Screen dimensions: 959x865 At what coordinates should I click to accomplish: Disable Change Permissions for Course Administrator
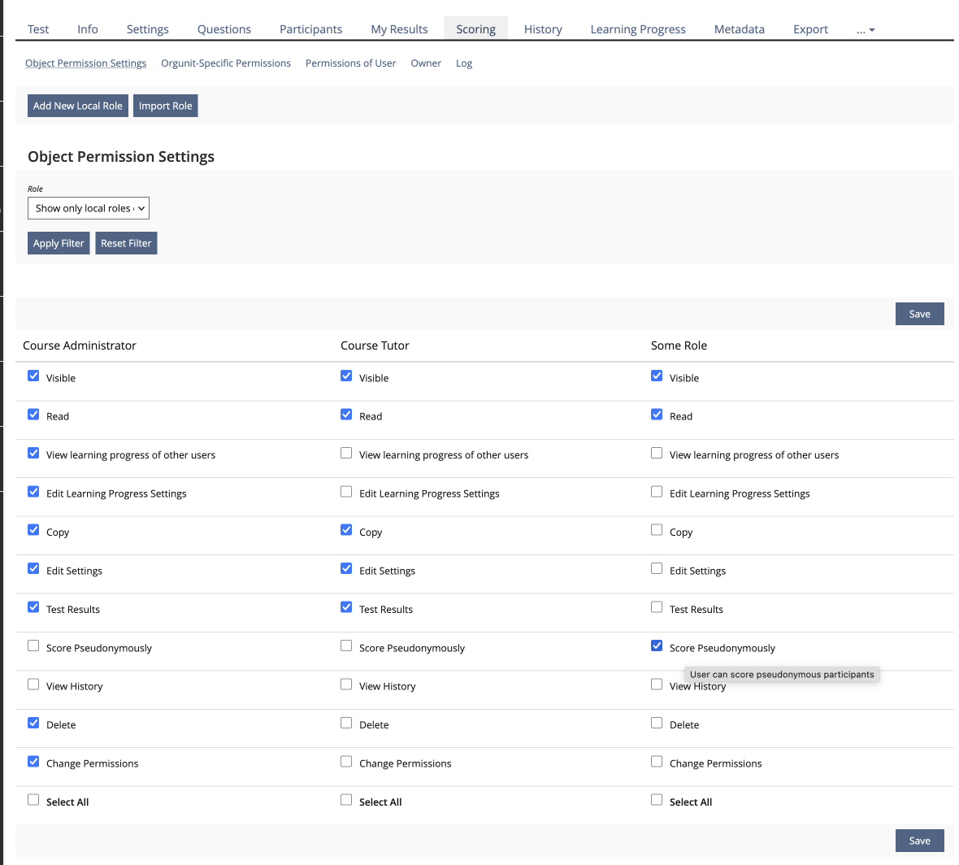point(33,761)
